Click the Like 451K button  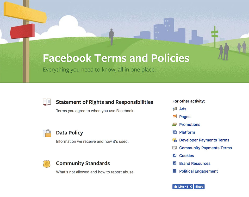point(183,187)
